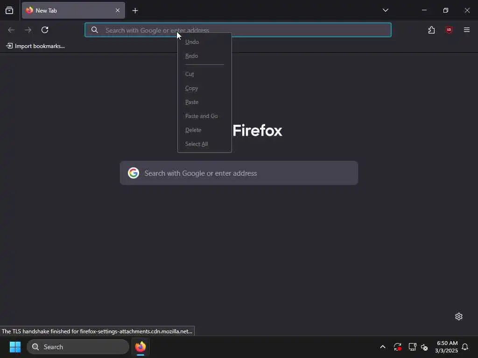Viewport: 478px width, 358px height.
Task: Choose Delete from context menu
Action: (204, 130)
